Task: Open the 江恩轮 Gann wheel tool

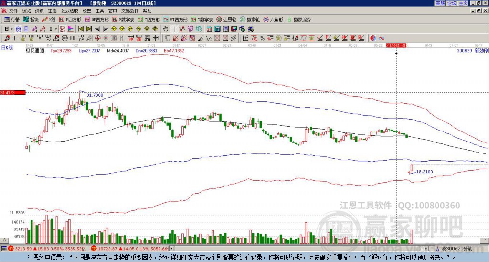Action: point(227,20)
